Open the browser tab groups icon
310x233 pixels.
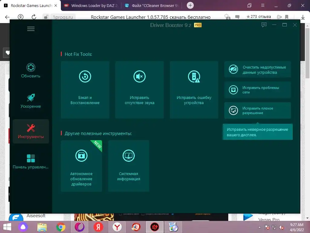click(249, 5)
